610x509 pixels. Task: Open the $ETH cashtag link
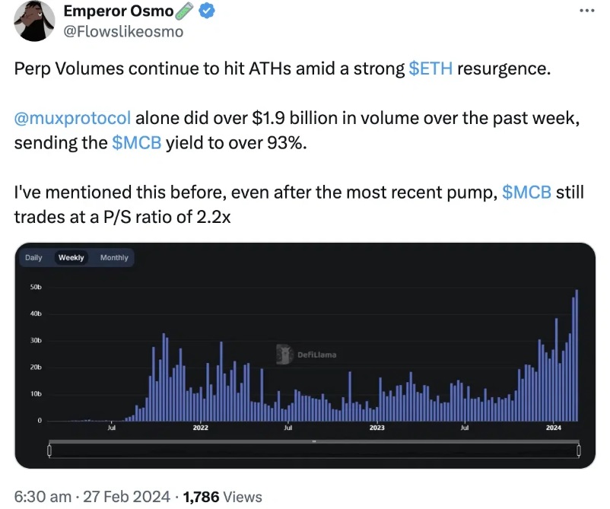click(430, 69)
